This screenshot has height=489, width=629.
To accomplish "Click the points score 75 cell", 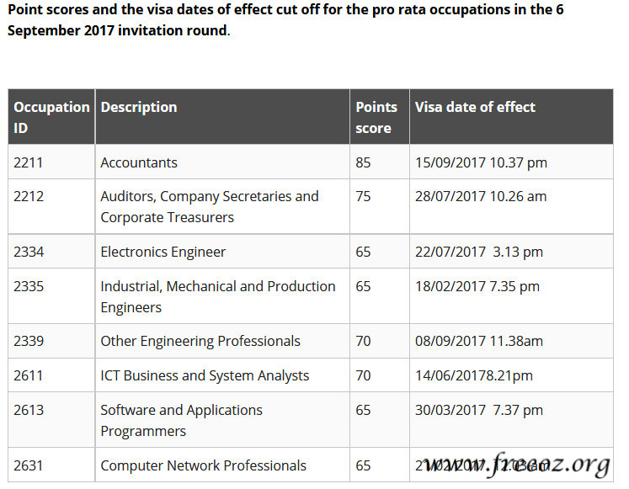I will (363, 197).
